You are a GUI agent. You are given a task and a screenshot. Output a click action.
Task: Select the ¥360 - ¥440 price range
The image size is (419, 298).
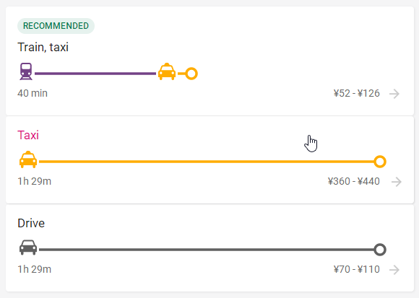354,181
